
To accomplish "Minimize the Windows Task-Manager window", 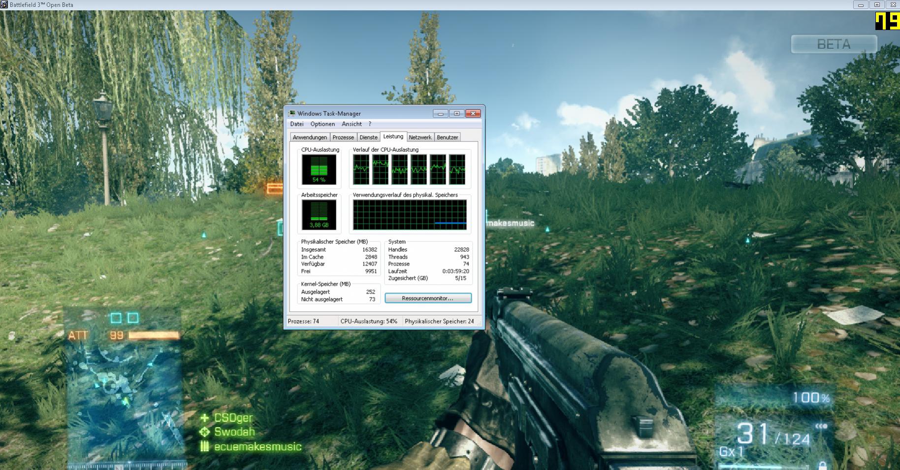I will 440,113.
